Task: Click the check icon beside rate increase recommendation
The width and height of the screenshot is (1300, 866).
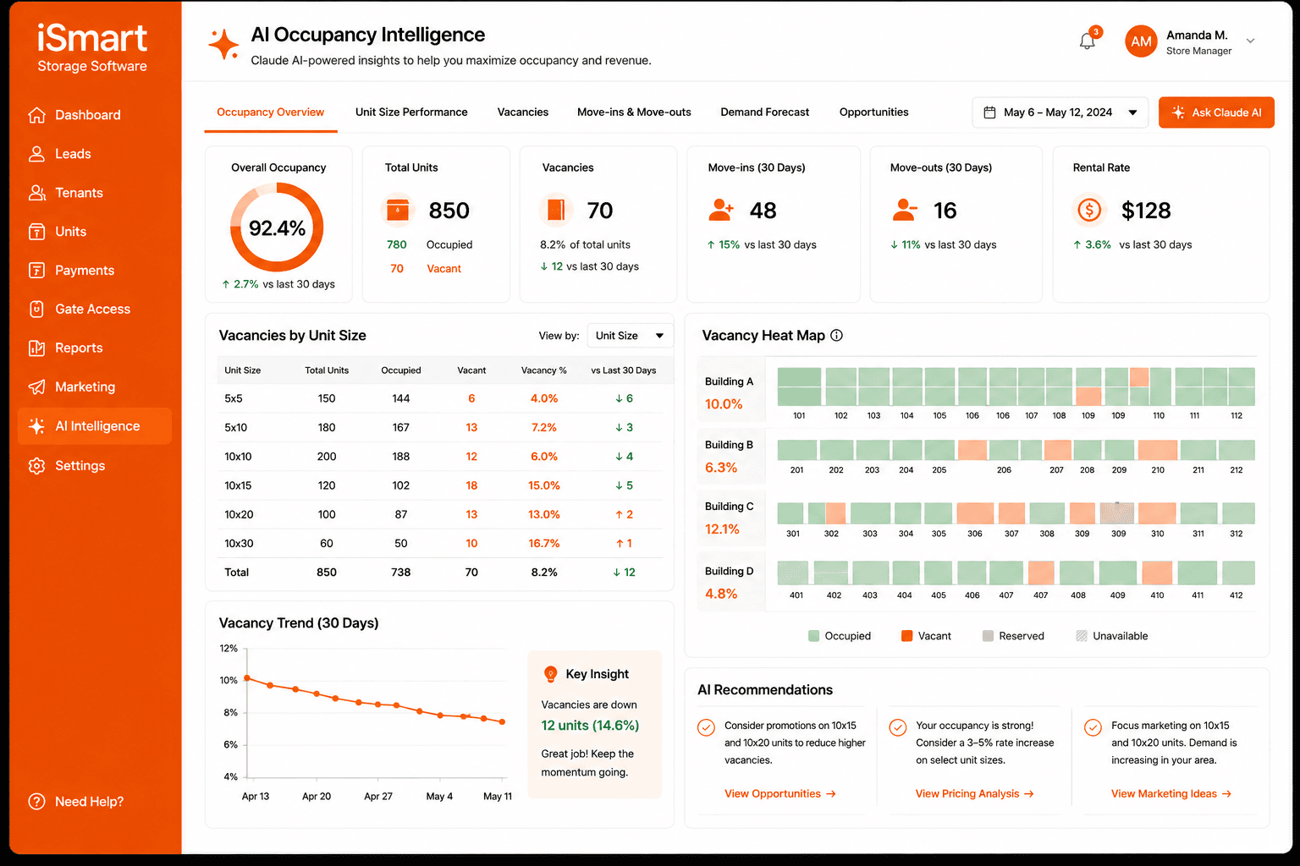Action: pyautogui.click(x=898, y=727)
